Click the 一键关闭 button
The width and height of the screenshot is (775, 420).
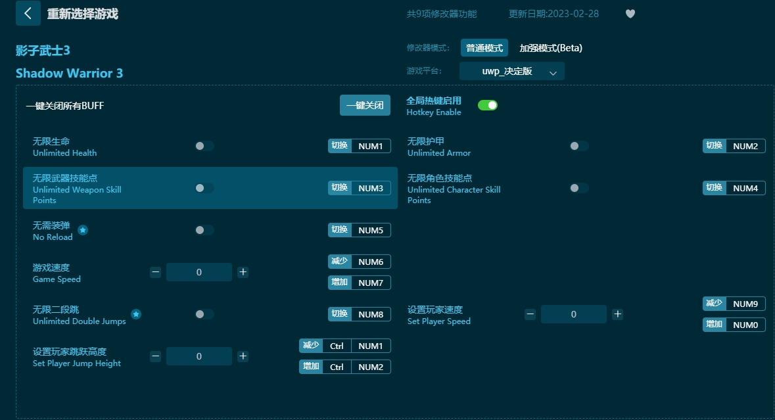click(365, 105)
